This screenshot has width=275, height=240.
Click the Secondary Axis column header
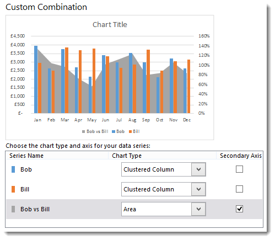click(x=241, y=156)
